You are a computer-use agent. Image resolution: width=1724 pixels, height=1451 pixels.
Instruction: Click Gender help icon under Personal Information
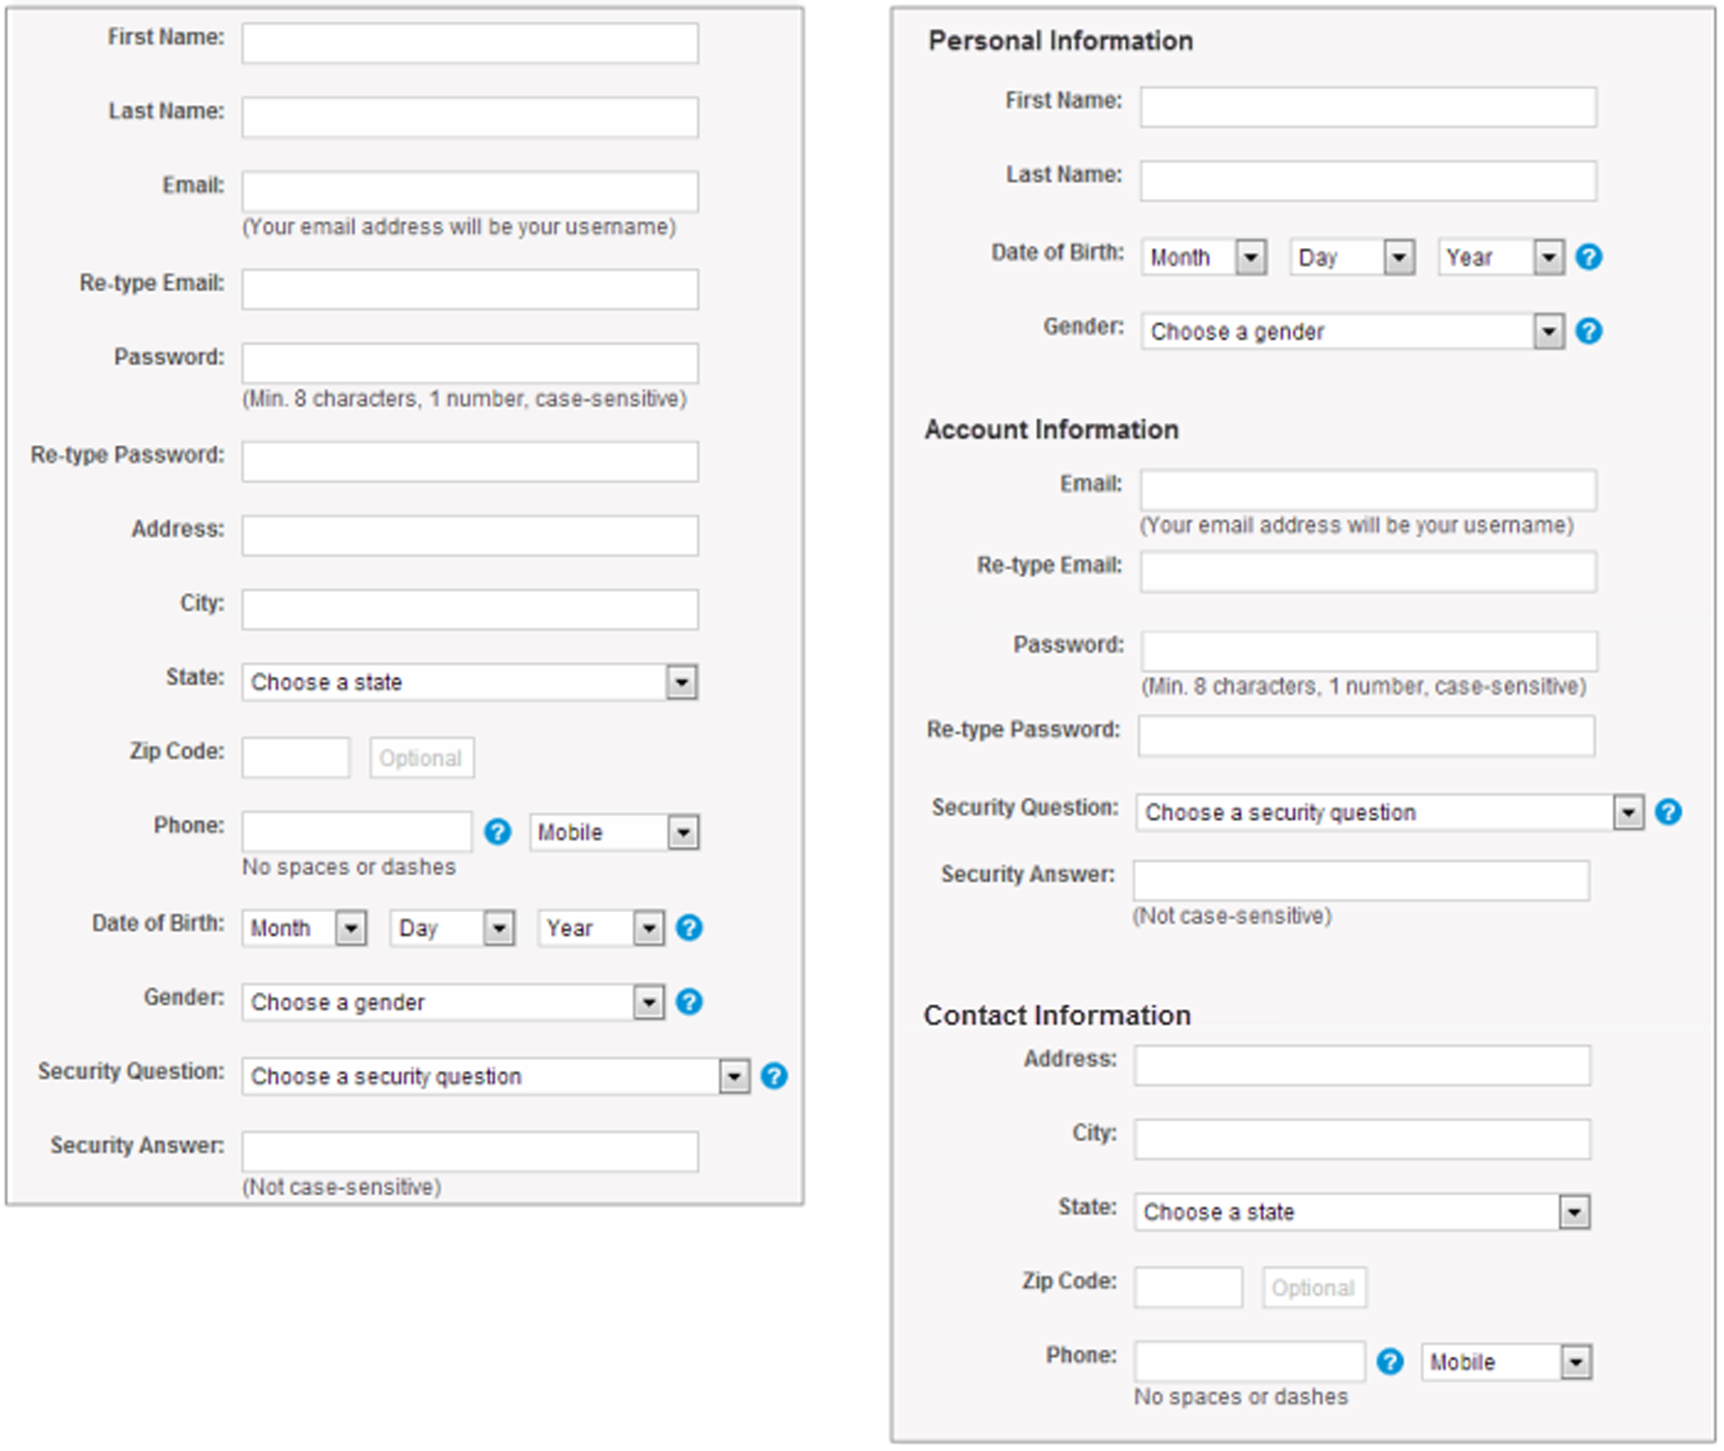tap(1588, 332)
